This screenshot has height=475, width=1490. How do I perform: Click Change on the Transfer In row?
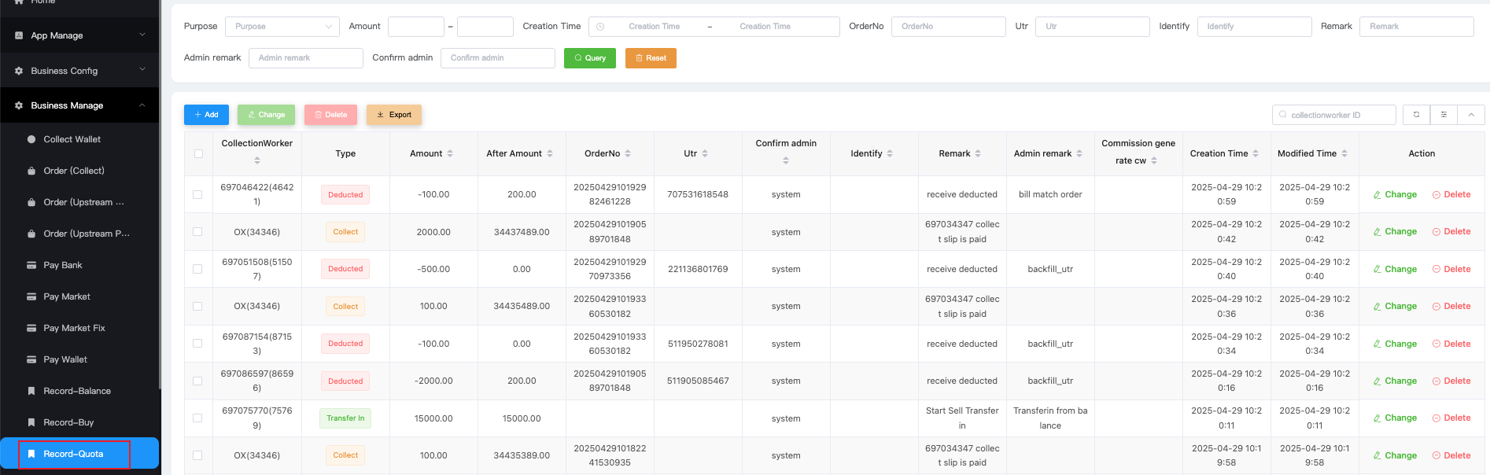(1395, 418)
